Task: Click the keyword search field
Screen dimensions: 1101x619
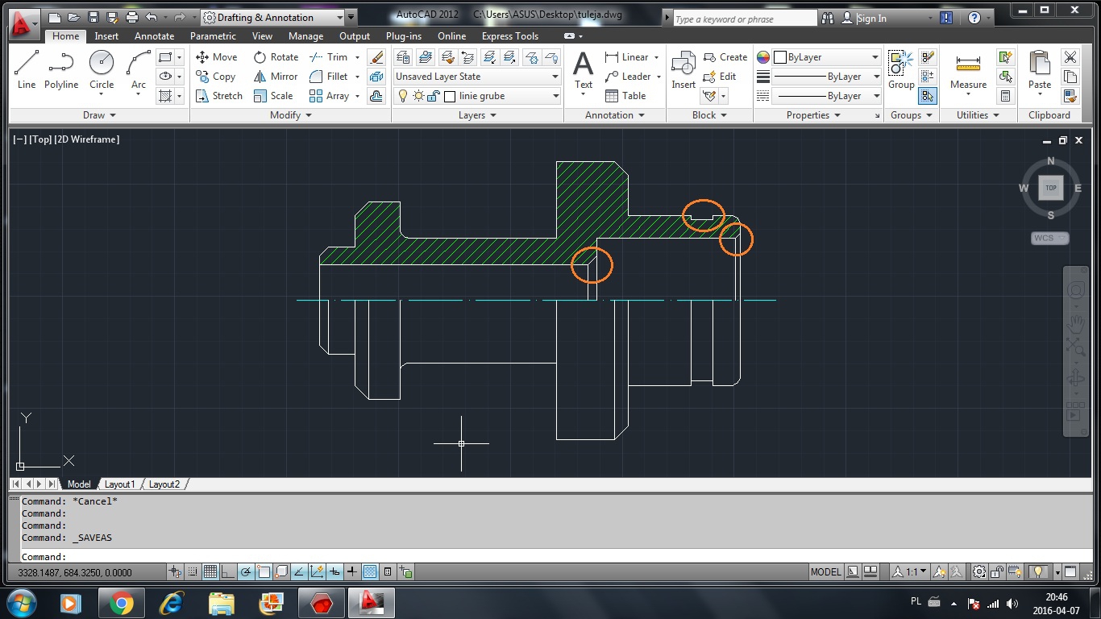Action: click(x=746, y=19)
